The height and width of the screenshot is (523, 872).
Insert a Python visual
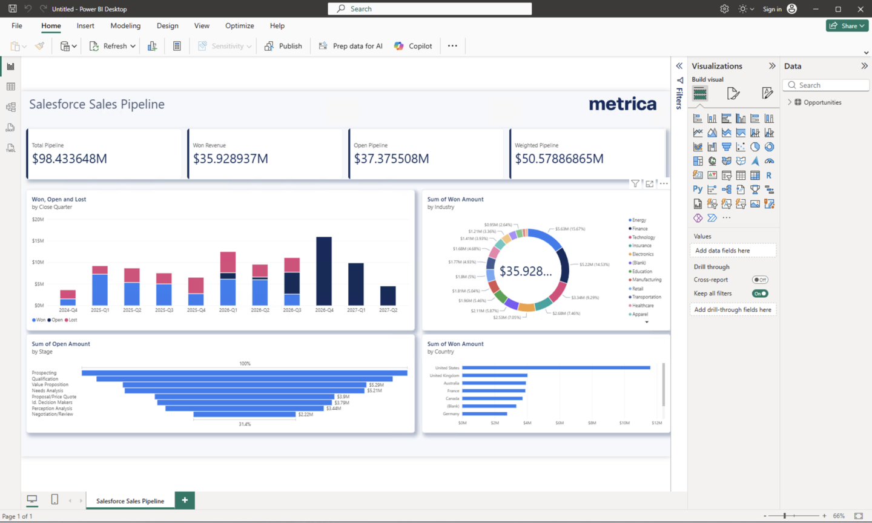[x=698, y=189]
